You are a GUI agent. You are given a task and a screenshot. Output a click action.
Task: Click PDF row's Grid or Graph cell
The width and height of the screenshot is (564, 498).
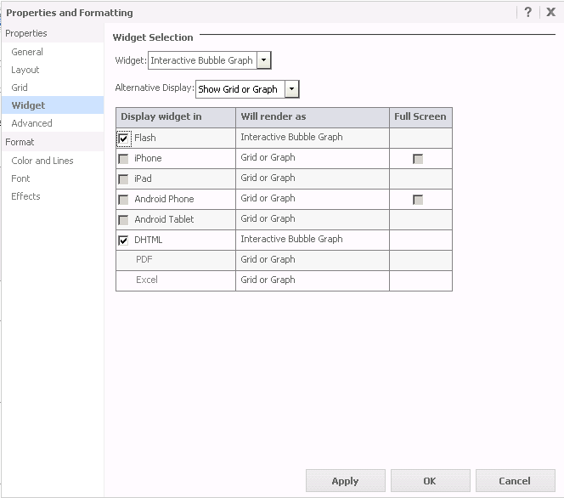(313, 260)
